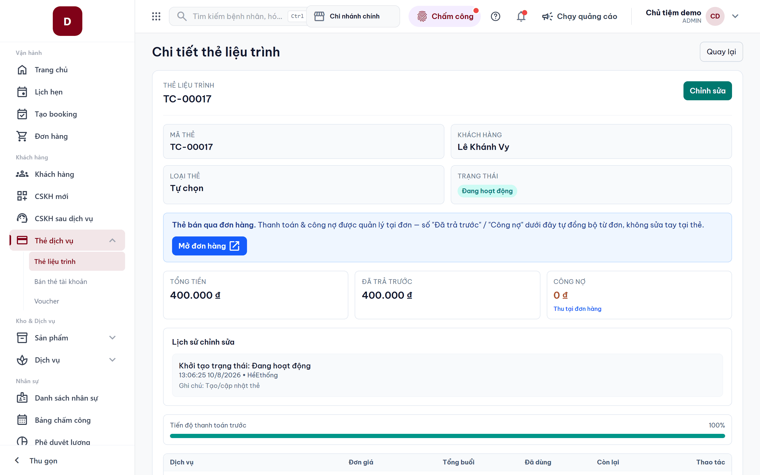The image size is (760, 475).
Task: Click the box icon for Sản phẩm
Action: click(x=22, y=338)
